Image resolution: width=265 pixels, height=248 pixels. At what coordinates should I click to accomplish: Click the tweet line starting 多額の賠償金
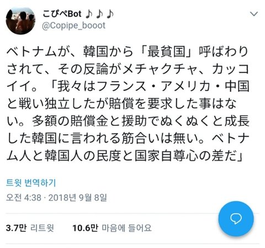pyautogui.click(x=128, y=121)
